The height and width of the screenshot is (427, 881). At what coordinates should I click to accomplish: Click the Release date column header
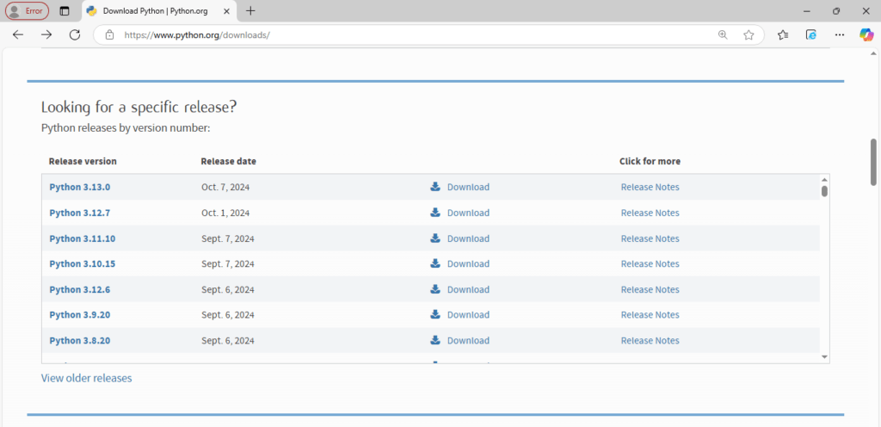228,161
